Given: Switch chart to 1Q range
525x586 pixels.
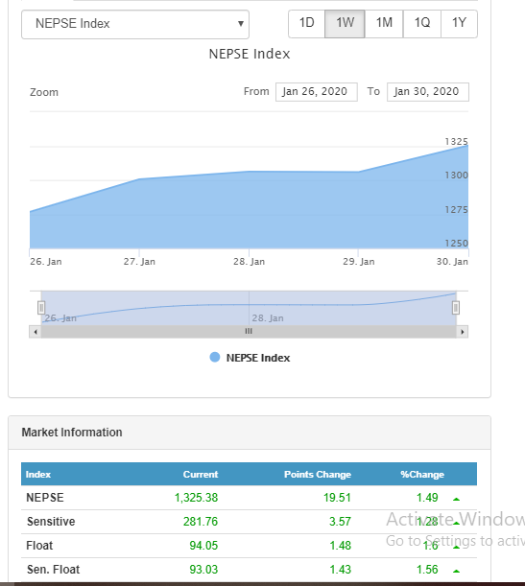Looking at the screenshot, I should pyautogui.click(x=422, y=24).
